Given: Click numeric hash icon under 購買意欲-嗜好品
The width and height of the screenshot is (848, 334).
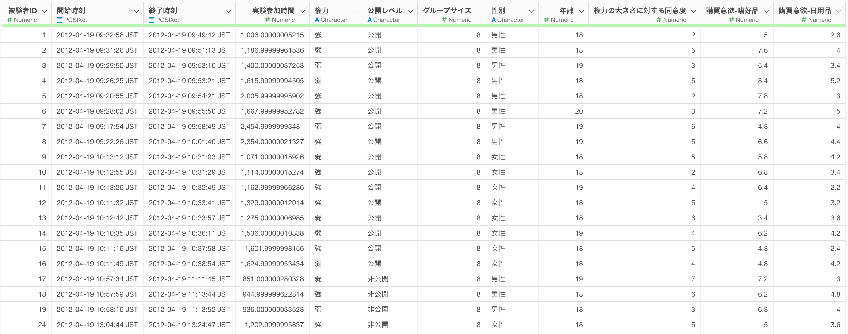Looking at the screenshot, I should [x=731, y=20].
